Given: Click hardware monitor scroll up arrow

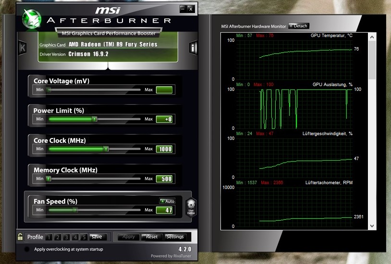Looking at the screenshot, I should tap(372, 37).
